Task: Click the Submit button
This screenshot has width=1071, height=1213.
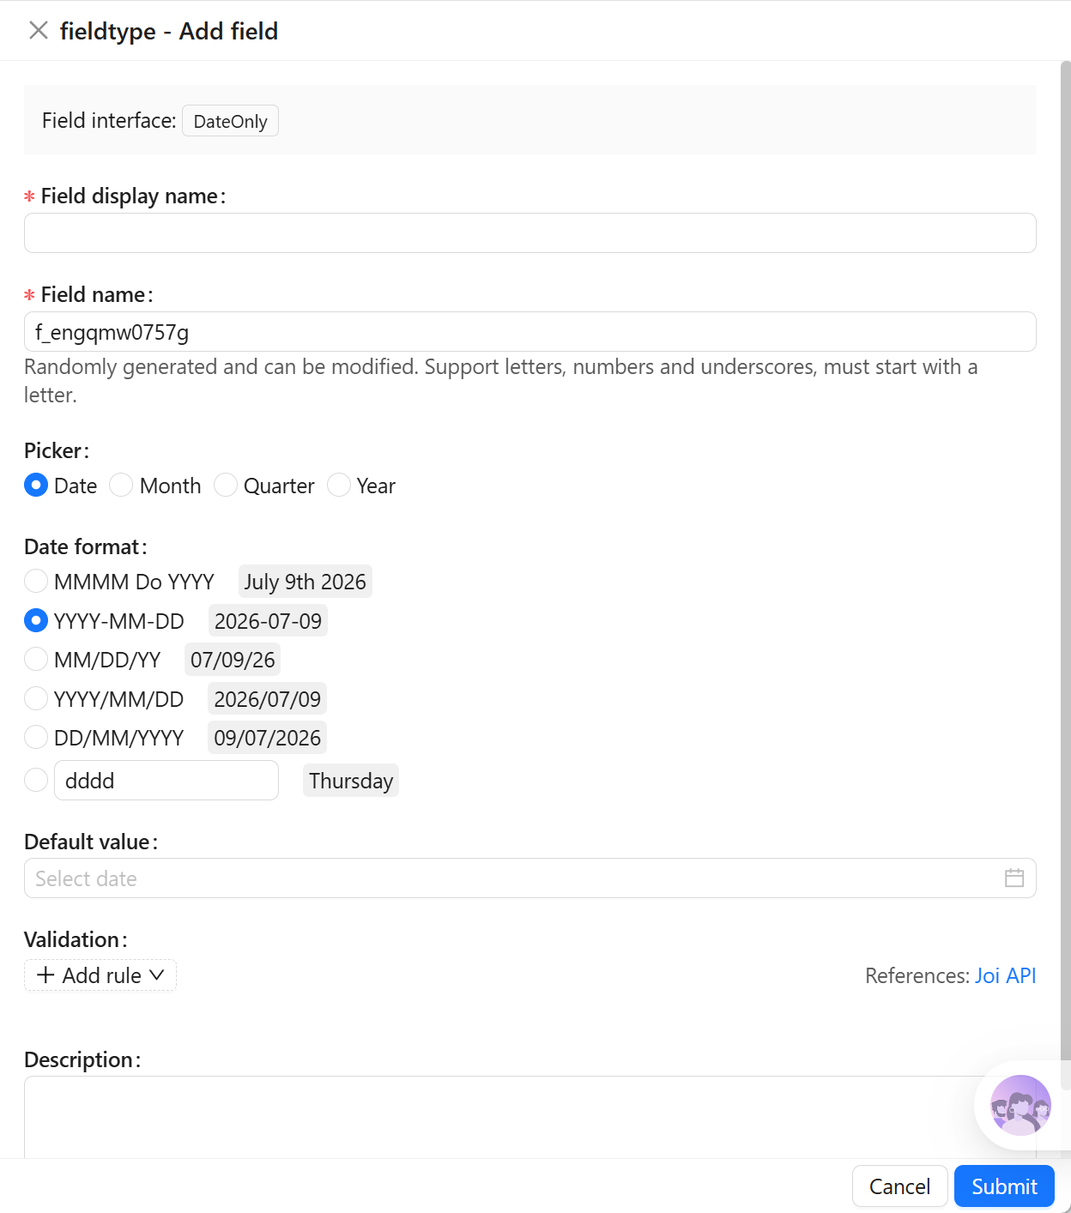Action: click(x=1004, y=1186)
